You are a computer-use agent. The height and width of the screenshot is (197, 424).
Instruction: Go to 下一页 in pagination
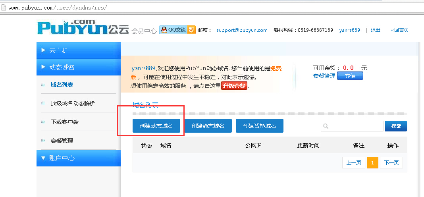pos(391,162)
